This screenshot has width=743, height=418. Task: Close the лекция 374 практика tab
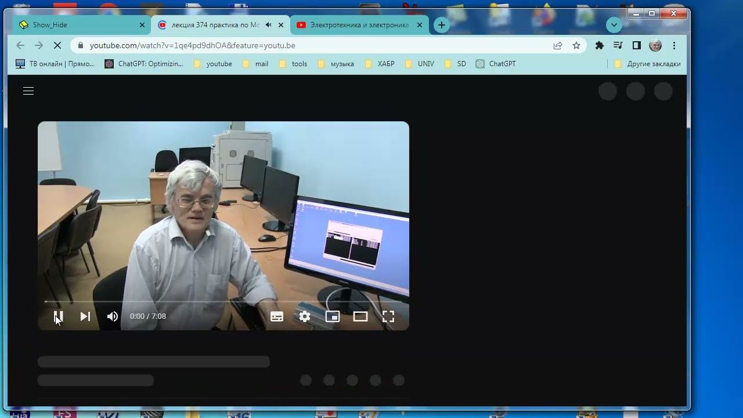click(282, 25)
